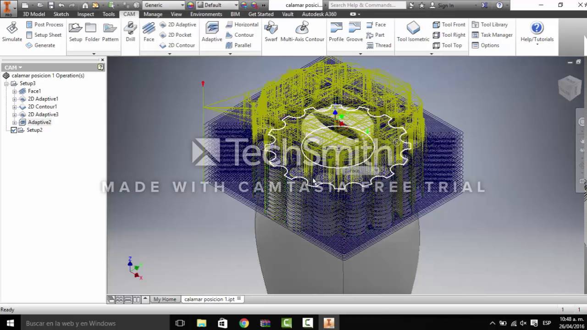
Task: Start the Simulate toolpath tool
Action: pos(12,32)
